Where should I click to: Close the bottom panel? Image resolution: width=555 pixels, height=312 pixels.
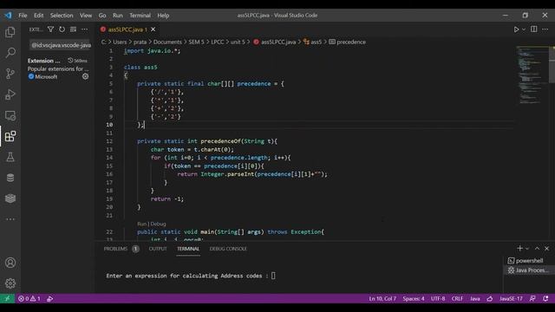547,249
